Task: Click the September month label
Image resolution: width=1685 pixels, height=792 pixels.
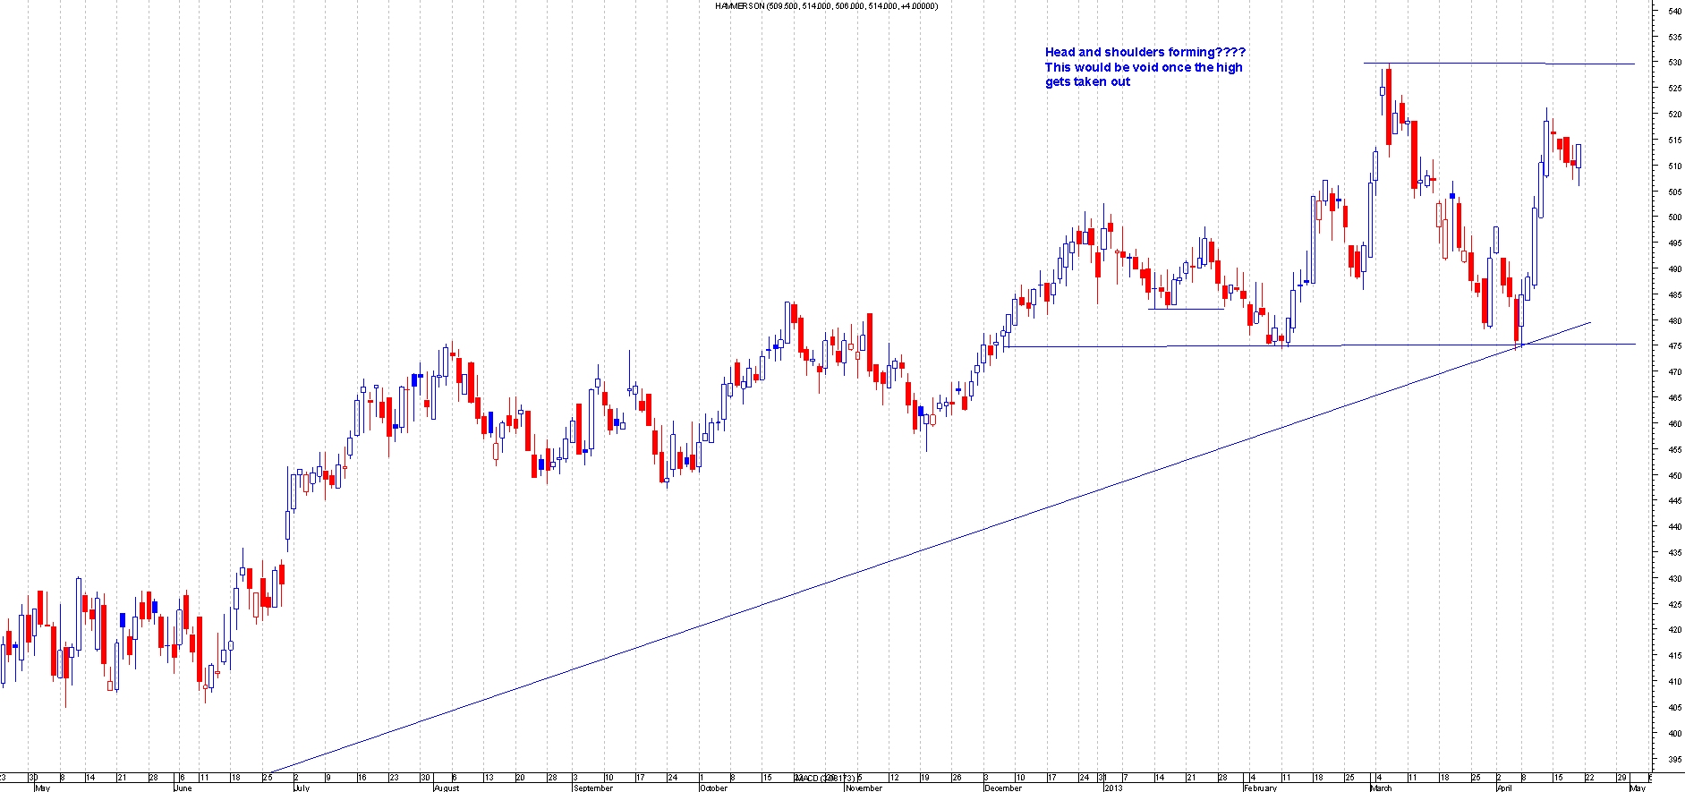Action: tap(593, 788)
